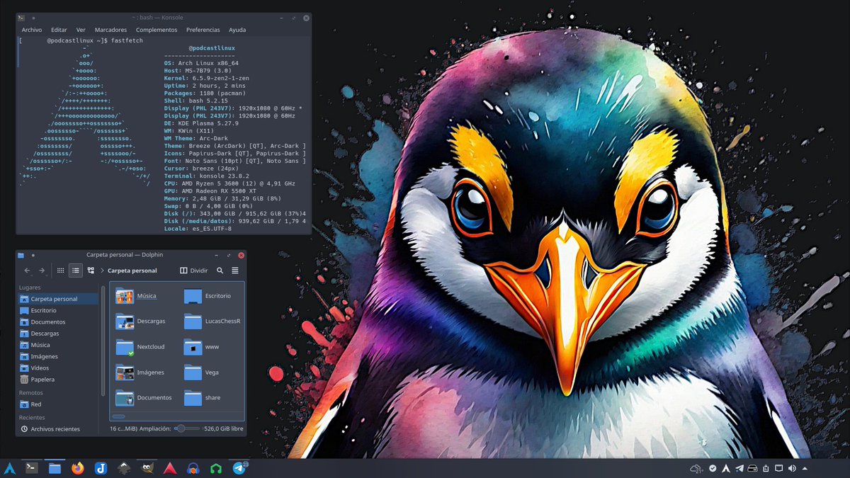Select the Imágenes folder in file view
This screenshot has height=478, width=850.
pos(140,372)
